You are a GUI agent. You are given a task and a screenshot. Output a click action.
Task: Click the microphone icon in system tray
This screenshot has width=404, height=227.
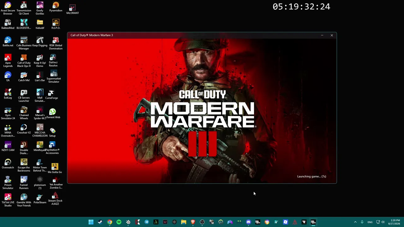click(362, 222)
